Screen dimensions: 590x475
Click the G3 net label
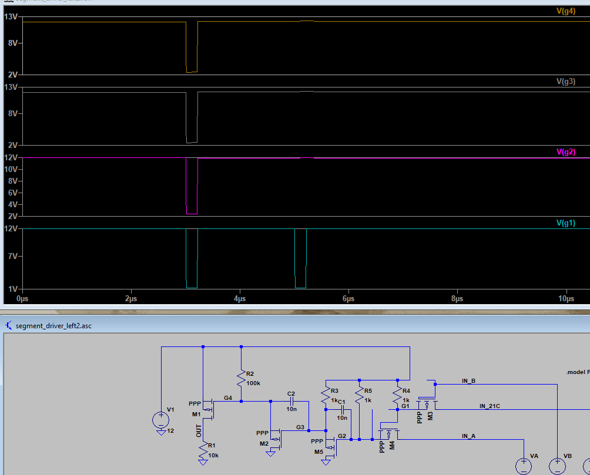300,427
